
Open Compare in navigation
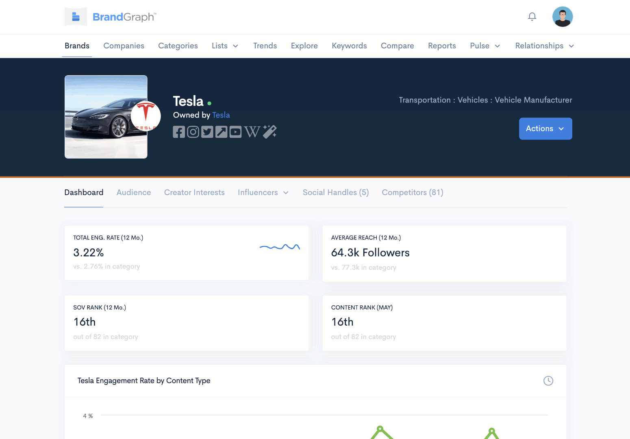[x=398, y=46]
